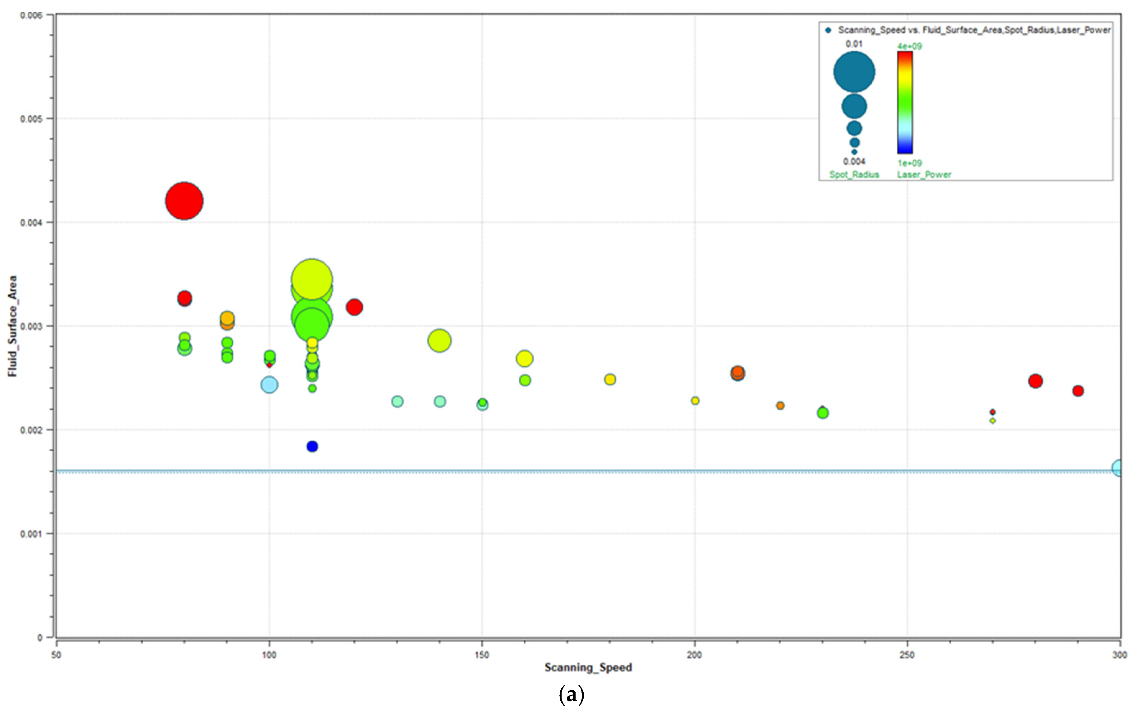
Task: Click the red bubble at speed 280
Action: point(1035,381)
